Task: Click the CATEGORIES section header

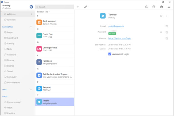Action: [x=7, y=27]
